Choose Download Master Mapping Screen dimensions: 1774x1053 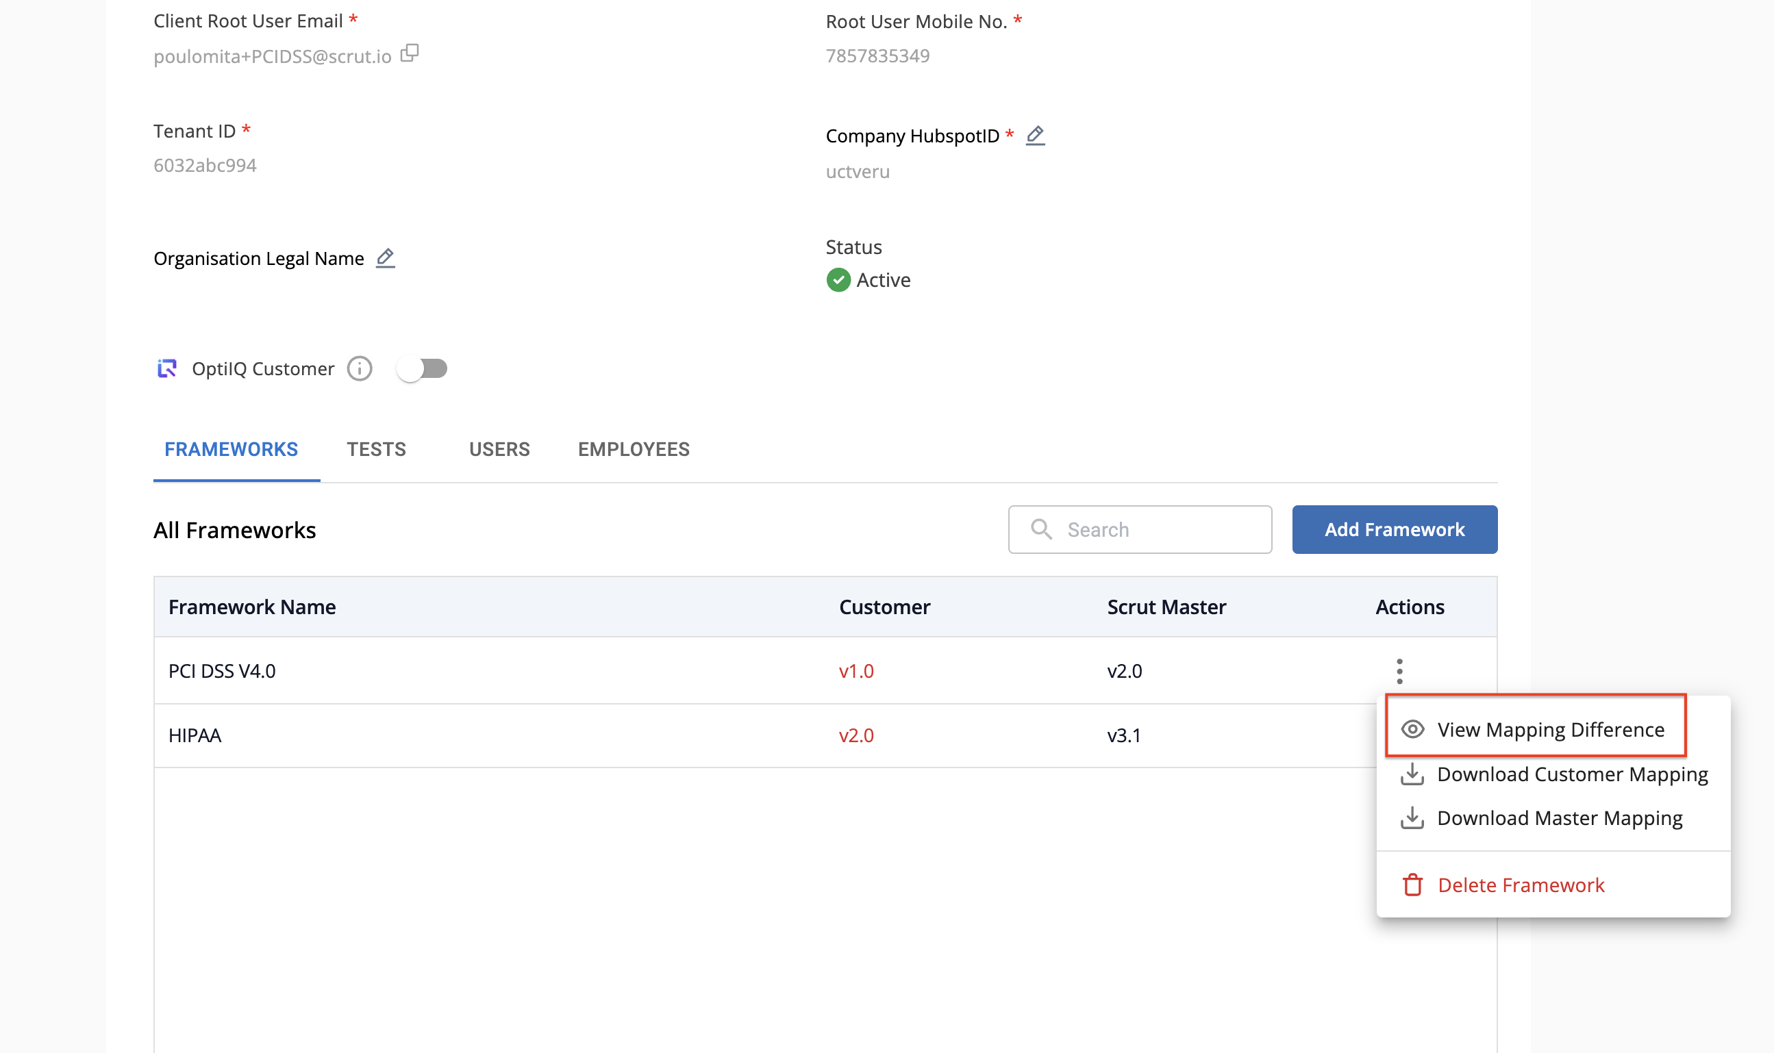coord(1553,818)
